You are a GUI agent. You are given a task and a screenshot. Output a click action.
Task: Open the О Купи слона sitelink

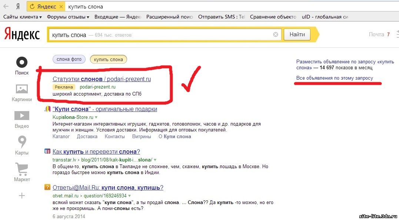pyautogui.click(x=175, y=137)
